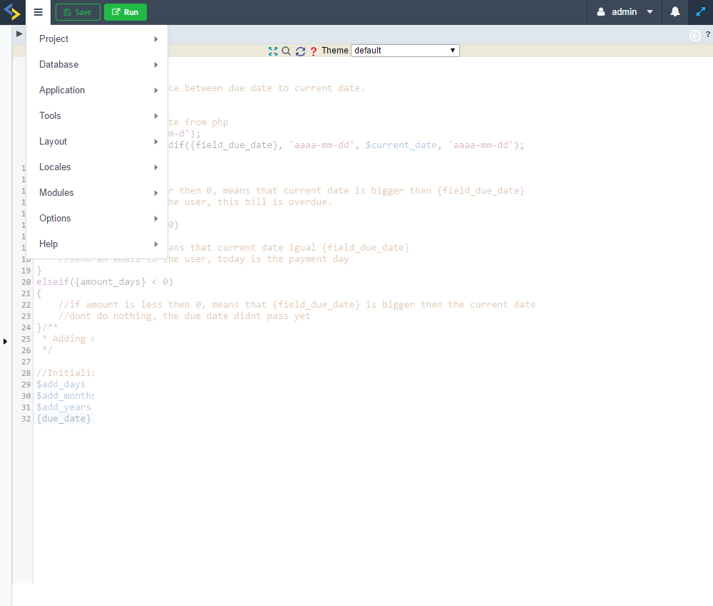Open the help question mark at top right
The image size is (713, 606).
coord(707,34)
